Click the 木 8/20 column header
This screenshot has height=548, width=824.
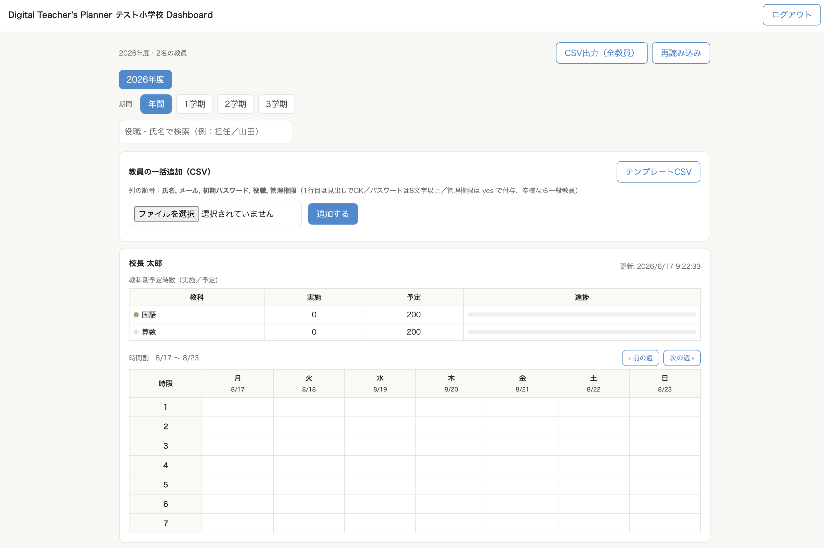451,383
